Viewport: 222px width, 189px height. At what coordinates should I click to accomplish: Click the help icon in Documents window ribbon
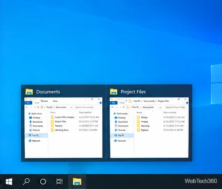pos(100,103)
